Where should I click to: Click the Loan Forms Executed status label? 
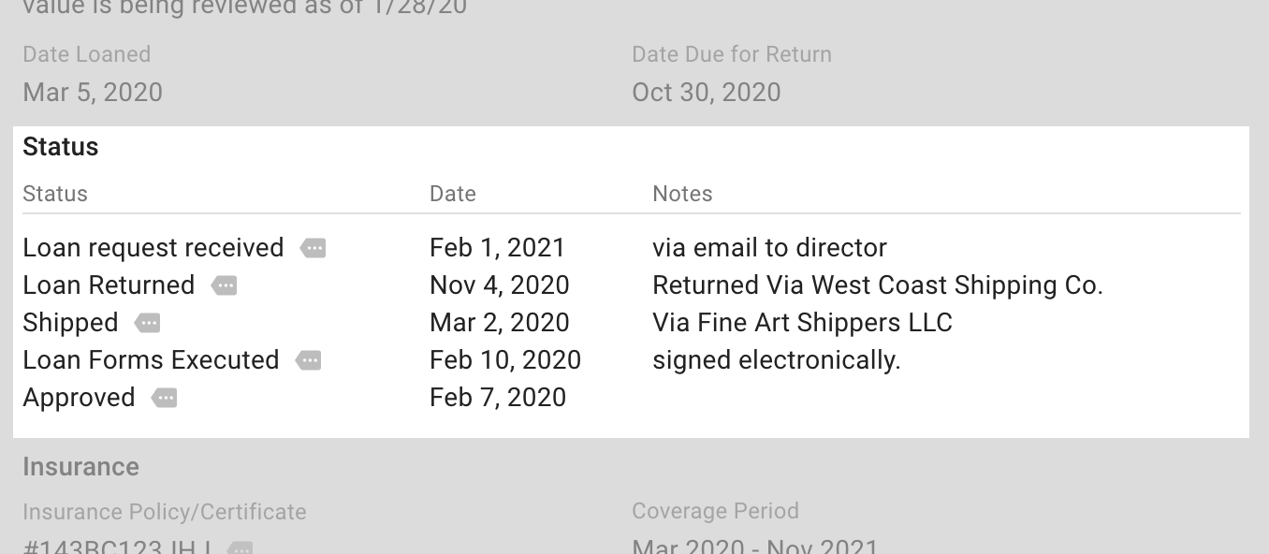[x=151, y=360]
